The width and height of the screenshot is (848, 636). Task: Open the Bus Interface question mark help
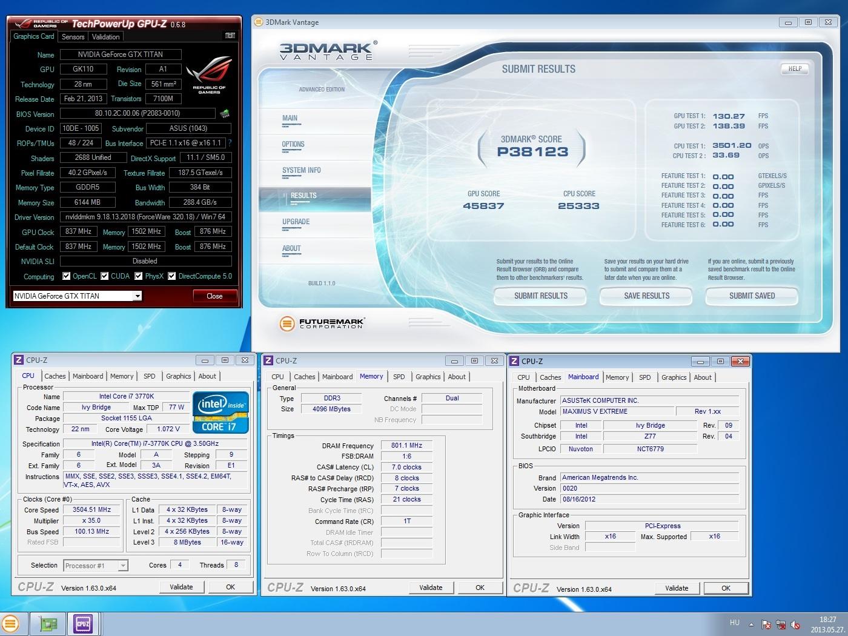click(230, 143)
